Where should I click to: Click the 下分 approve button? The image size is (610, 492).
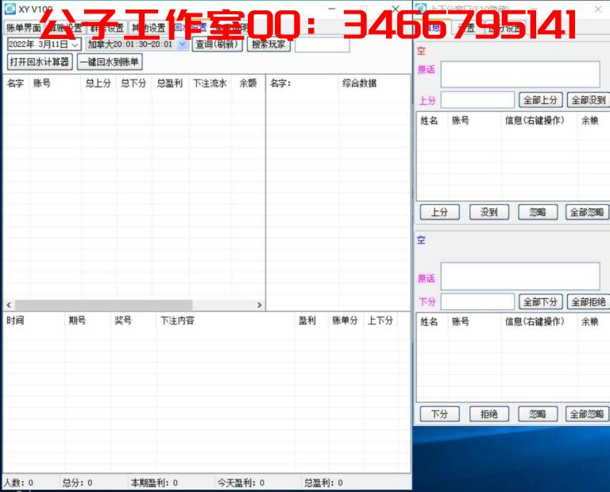click(439, 414)
